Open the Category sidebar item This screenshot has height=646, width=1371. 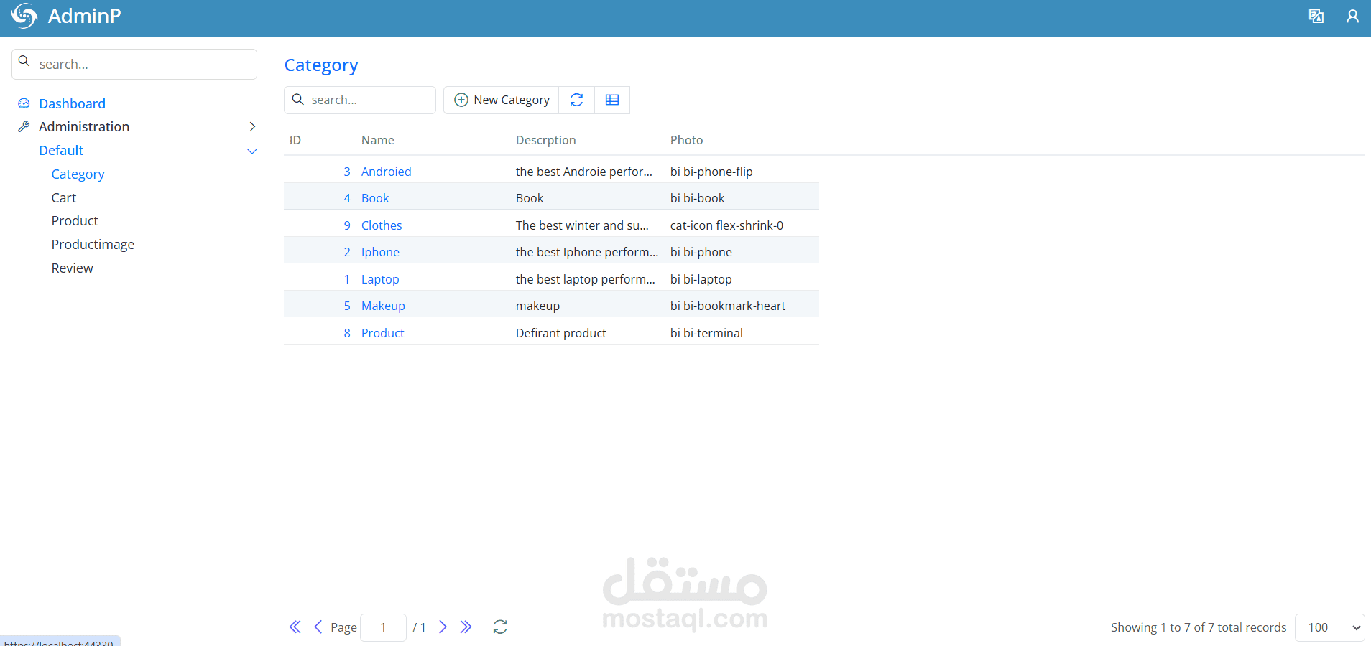pyautogui.click(x=78, y=174)
